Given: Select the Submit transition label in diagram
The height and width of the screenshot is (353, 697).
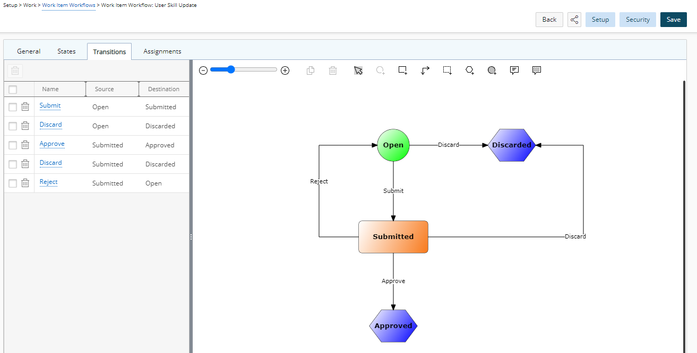Looking at the screenshot, I should 393,191.
